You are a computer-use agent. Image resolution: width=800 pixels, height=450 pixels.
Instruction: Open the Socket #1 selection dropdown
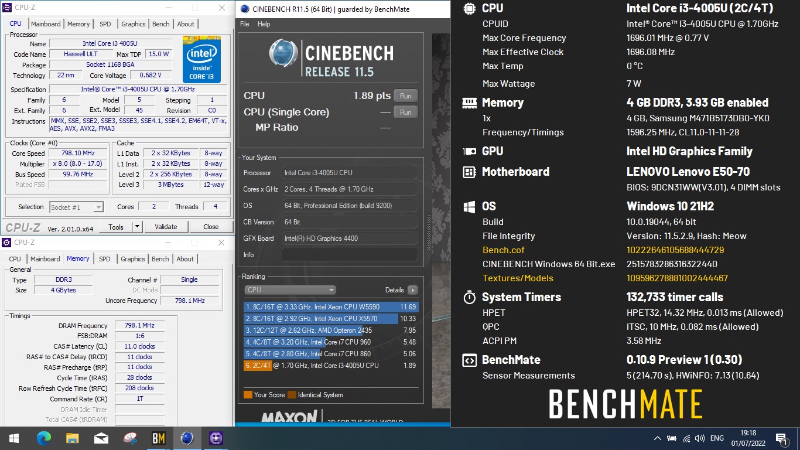tap(76, 207)
